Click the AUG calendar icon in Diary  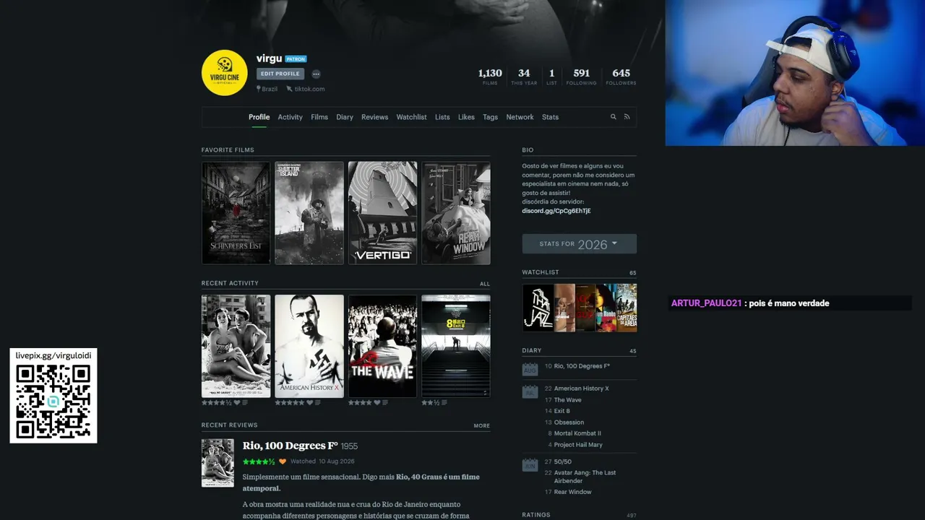530,369
